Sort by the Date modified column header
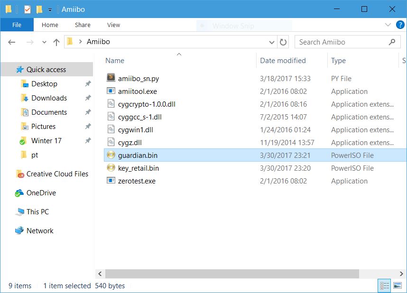The image size is (407, 293). [283, 61]
